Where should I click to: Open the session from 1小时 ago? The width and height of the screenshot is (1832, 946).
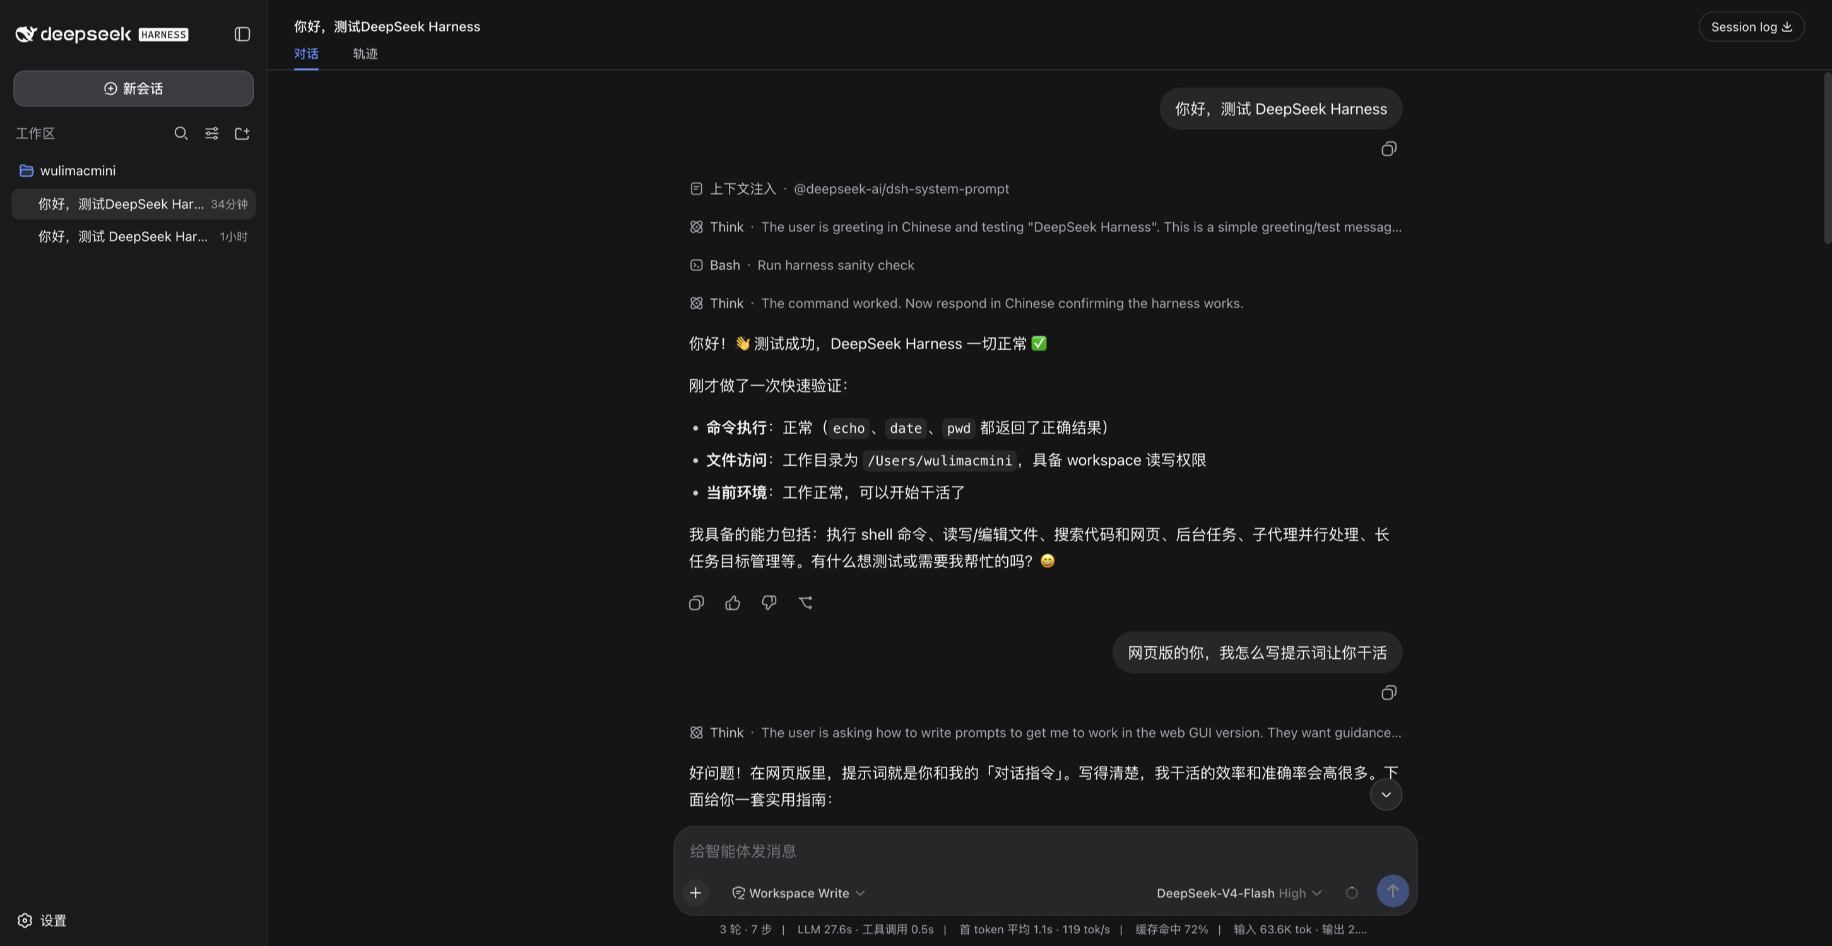coord(134,237)
